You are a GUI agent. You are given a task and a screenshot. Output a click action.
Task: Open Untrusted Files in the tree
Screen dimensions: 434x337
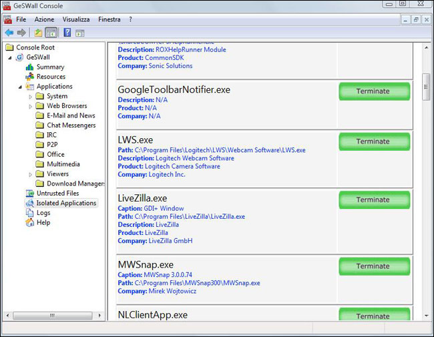tap(57, 193)
